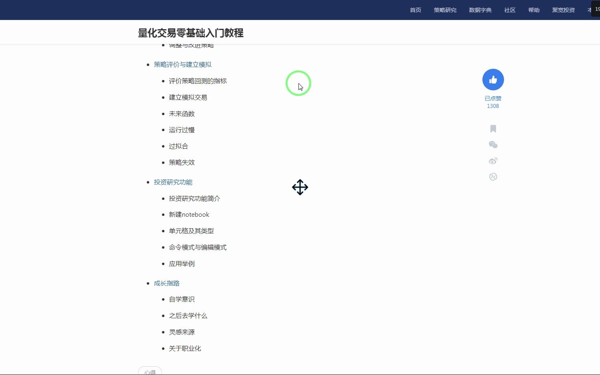Open 数据字典 in the top navigation
600x375 pixels.
coord(480,10)
